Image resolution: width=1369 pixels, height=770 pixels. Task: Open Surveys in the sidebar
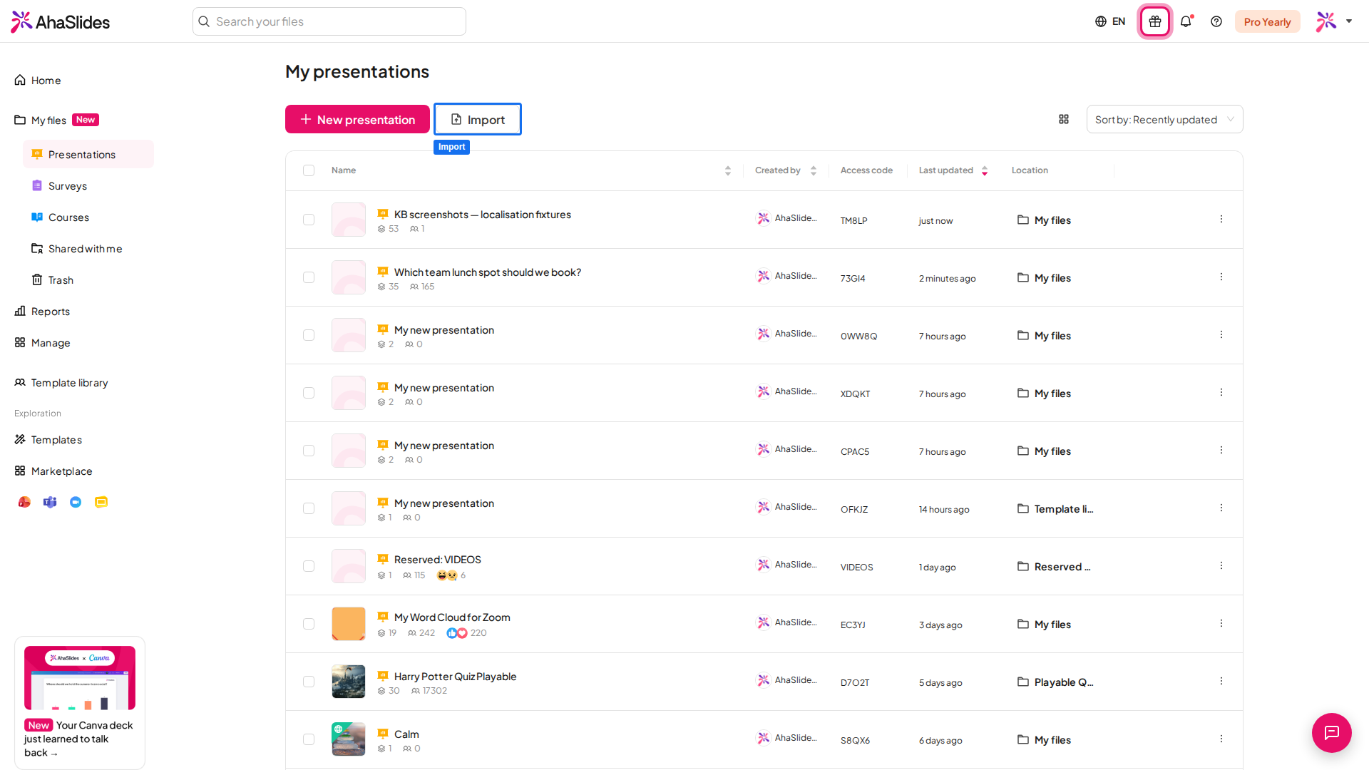(x=88, y=186)
